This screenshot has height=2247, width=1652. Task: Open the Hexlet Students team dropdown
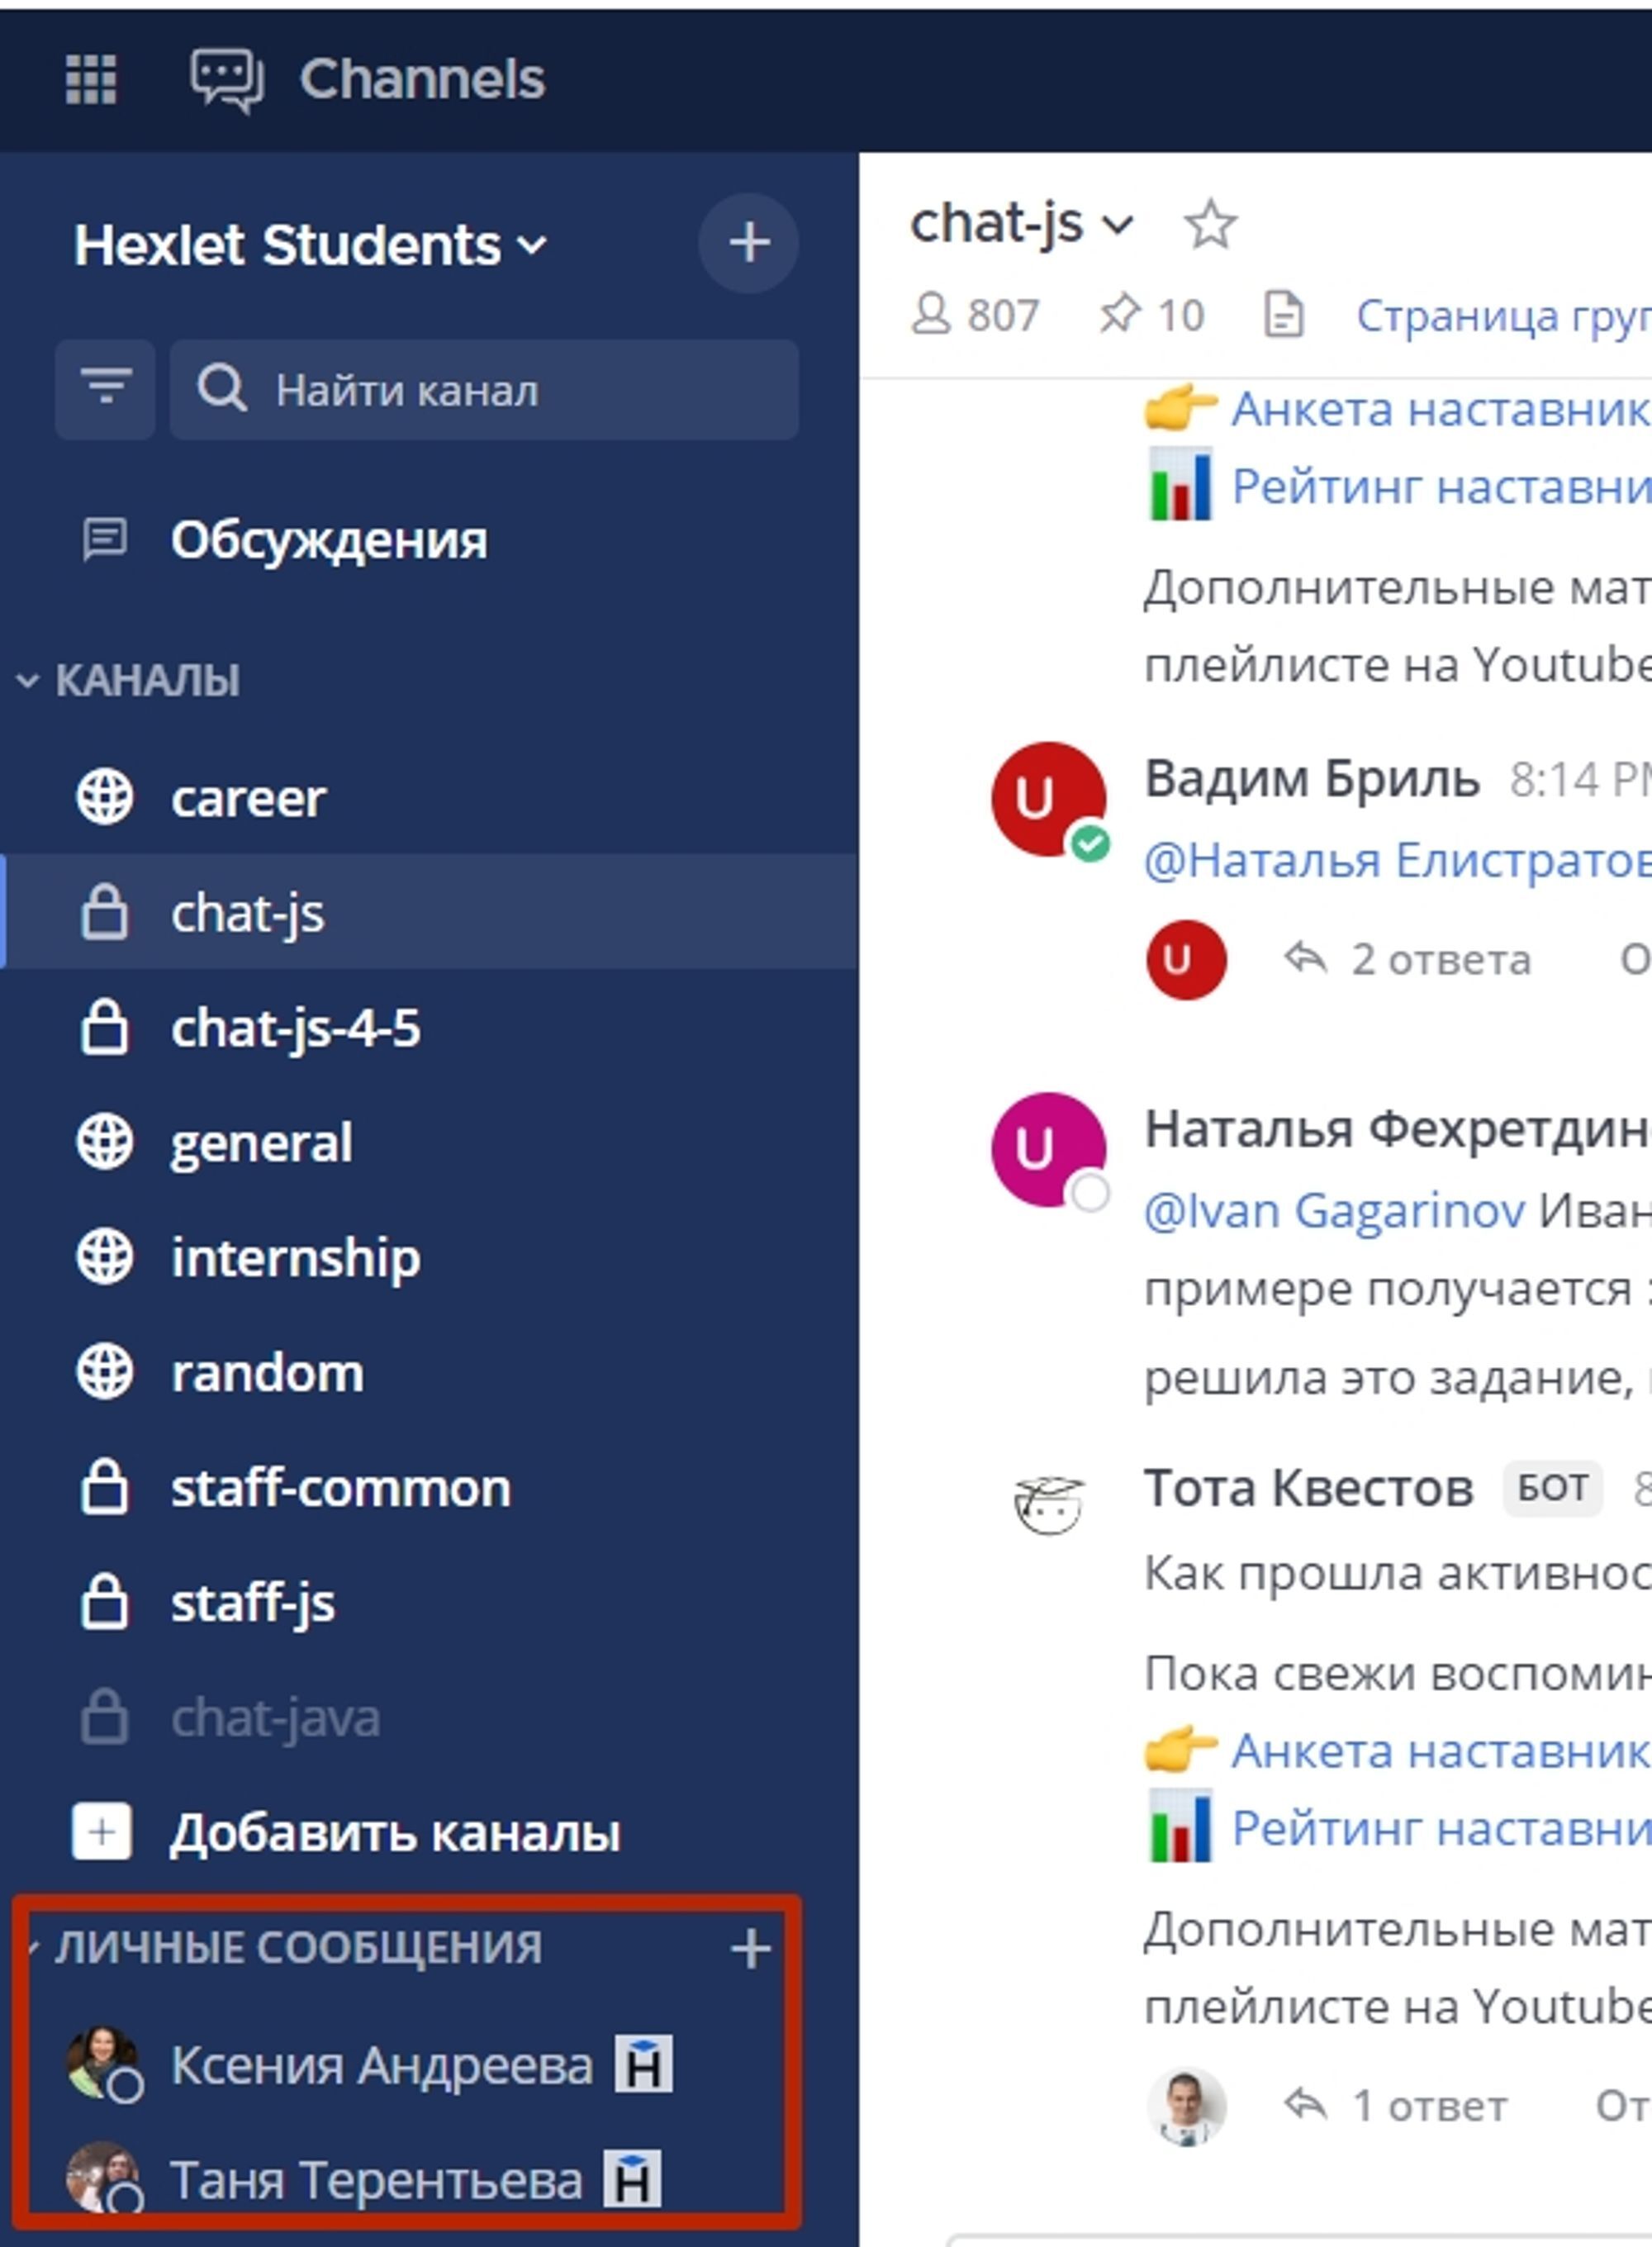click(310, 245)
